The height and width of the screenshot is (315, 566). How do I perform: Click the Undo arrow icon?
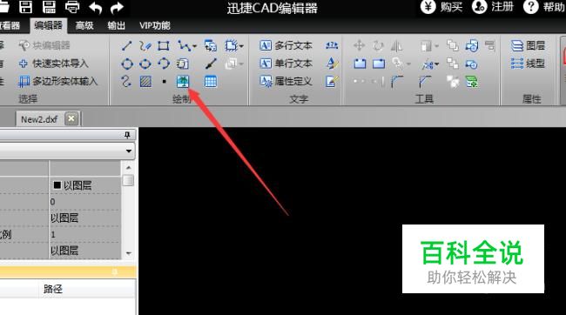click(x=95, y=7)
